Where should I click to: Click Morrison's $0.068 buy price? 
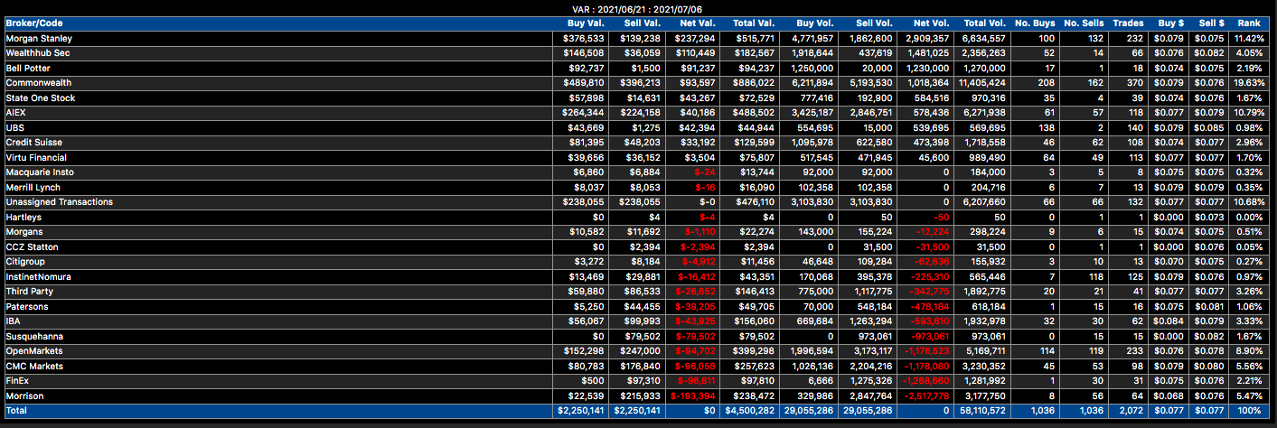pyautogui.click(x=1170, y=396)
